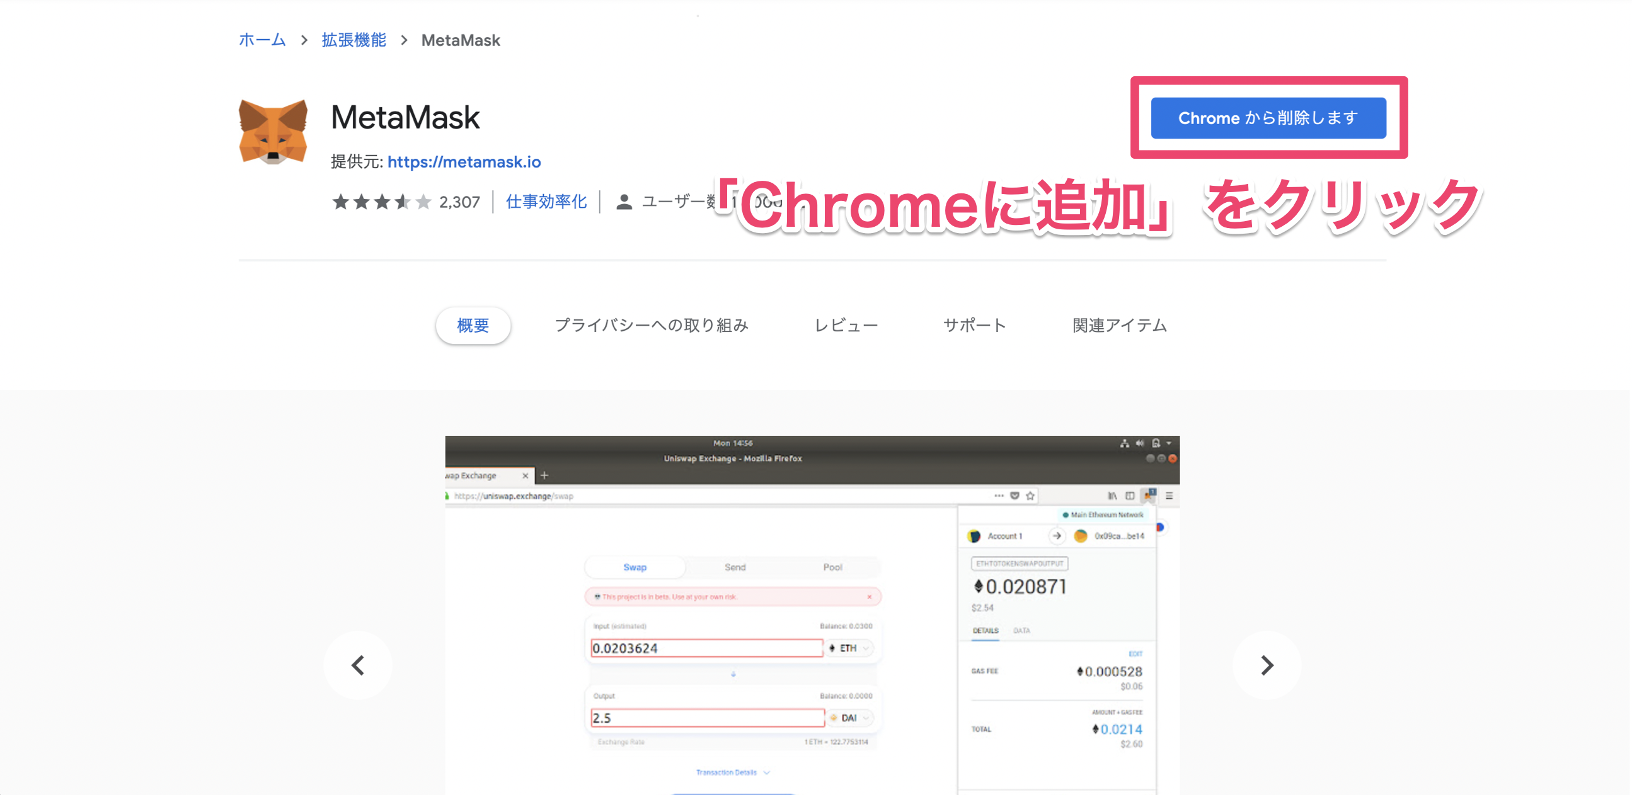Click the star rating icons

tap(381, 202)
